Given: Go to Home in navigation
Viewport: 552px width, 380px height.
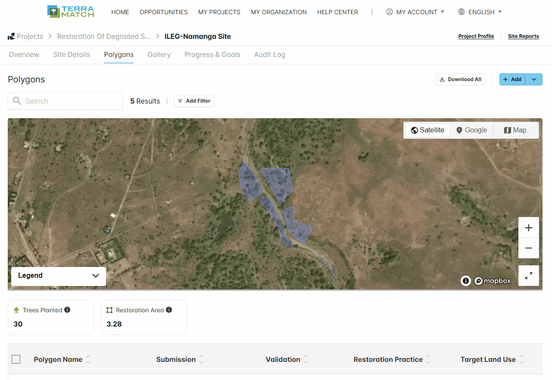Looking at the screenshot, I should pyautogui.click(x=120, y=12).
